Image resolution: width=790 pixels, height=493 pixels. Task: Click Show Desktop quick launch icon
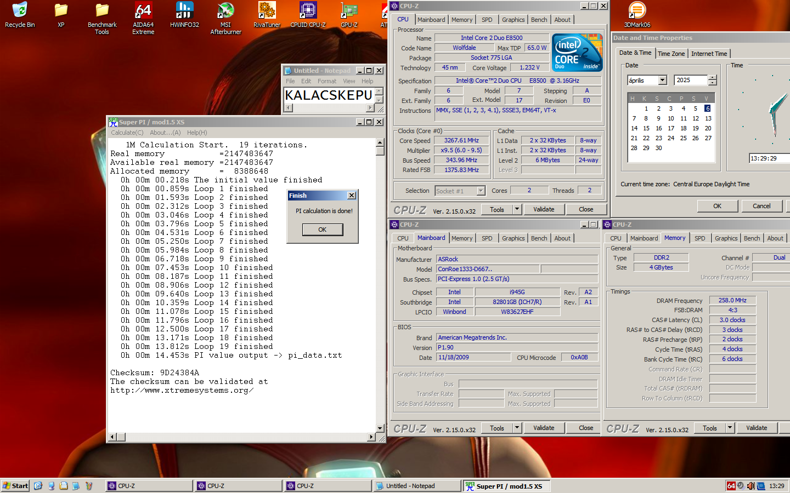(x=38, y=486)
